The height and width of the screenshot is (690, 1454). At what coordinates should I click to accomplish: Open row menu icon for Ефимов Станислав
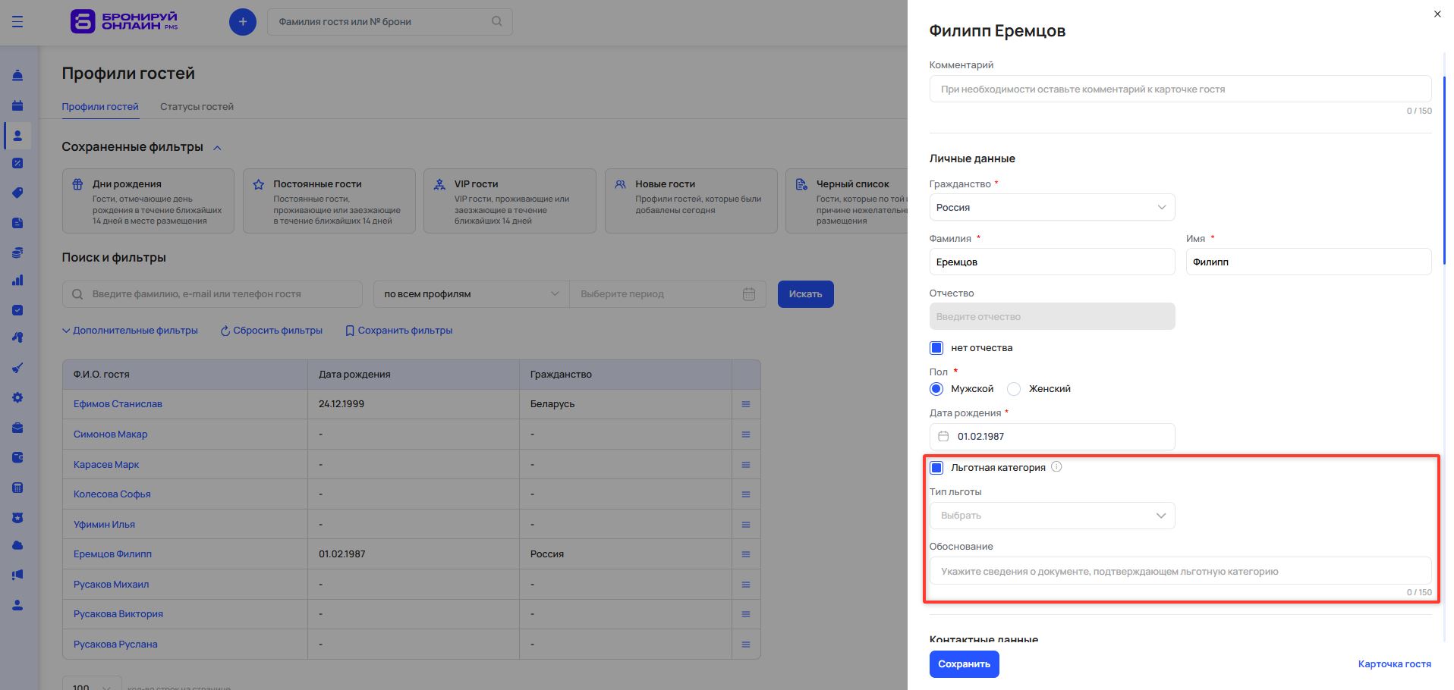[745, 404]
